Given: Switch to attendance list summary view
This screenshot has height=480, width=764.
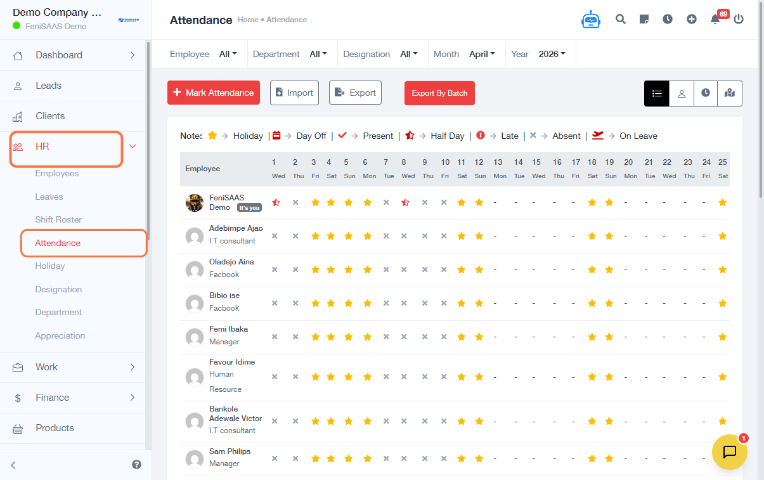Looking at the screenshot, I should coord(657,93).
